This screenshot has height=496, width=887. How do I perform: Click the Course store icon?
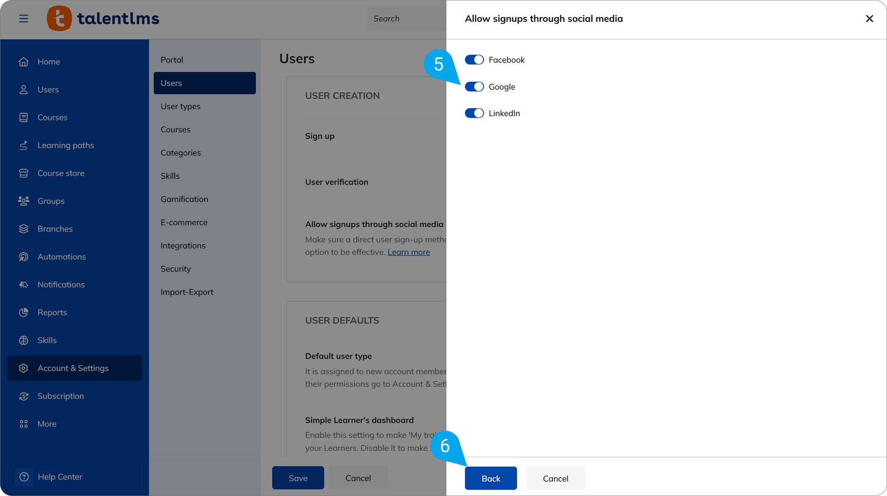pos(24,173)
